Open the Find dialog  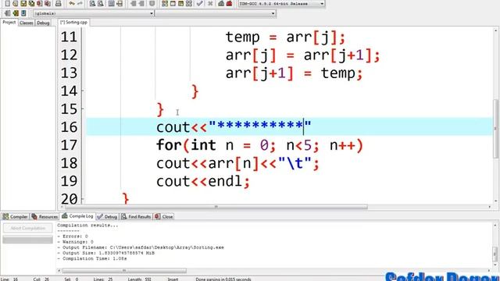[x=92, y=3]
